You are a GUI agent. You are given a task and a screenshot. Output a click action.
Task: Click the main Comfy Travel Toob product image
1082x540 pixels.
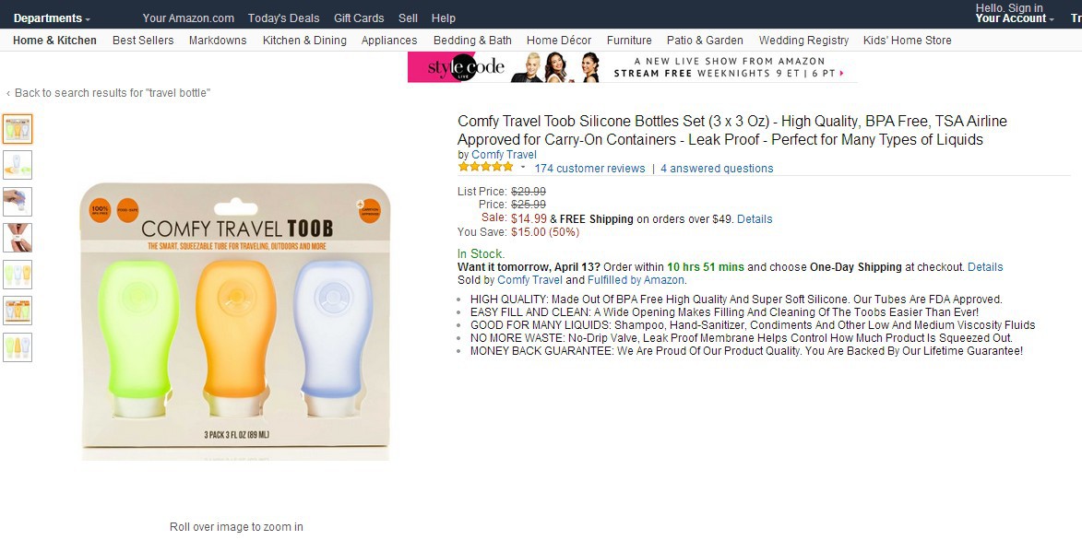coord(234,321)
